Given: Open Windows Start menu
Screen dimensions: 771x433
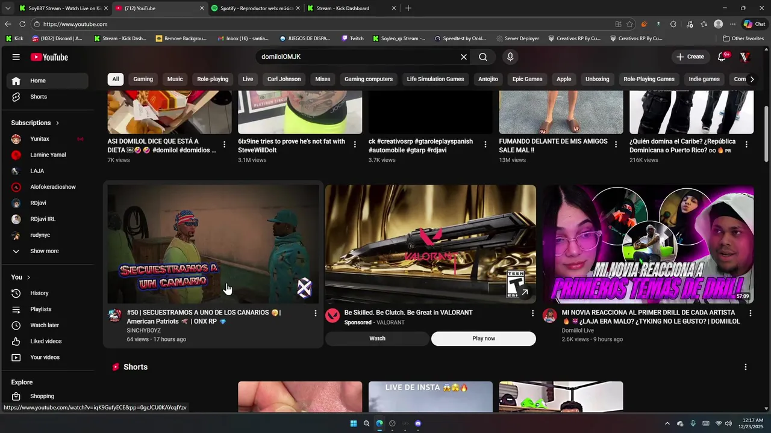Looking at the screenshot, I should [354, 423].
